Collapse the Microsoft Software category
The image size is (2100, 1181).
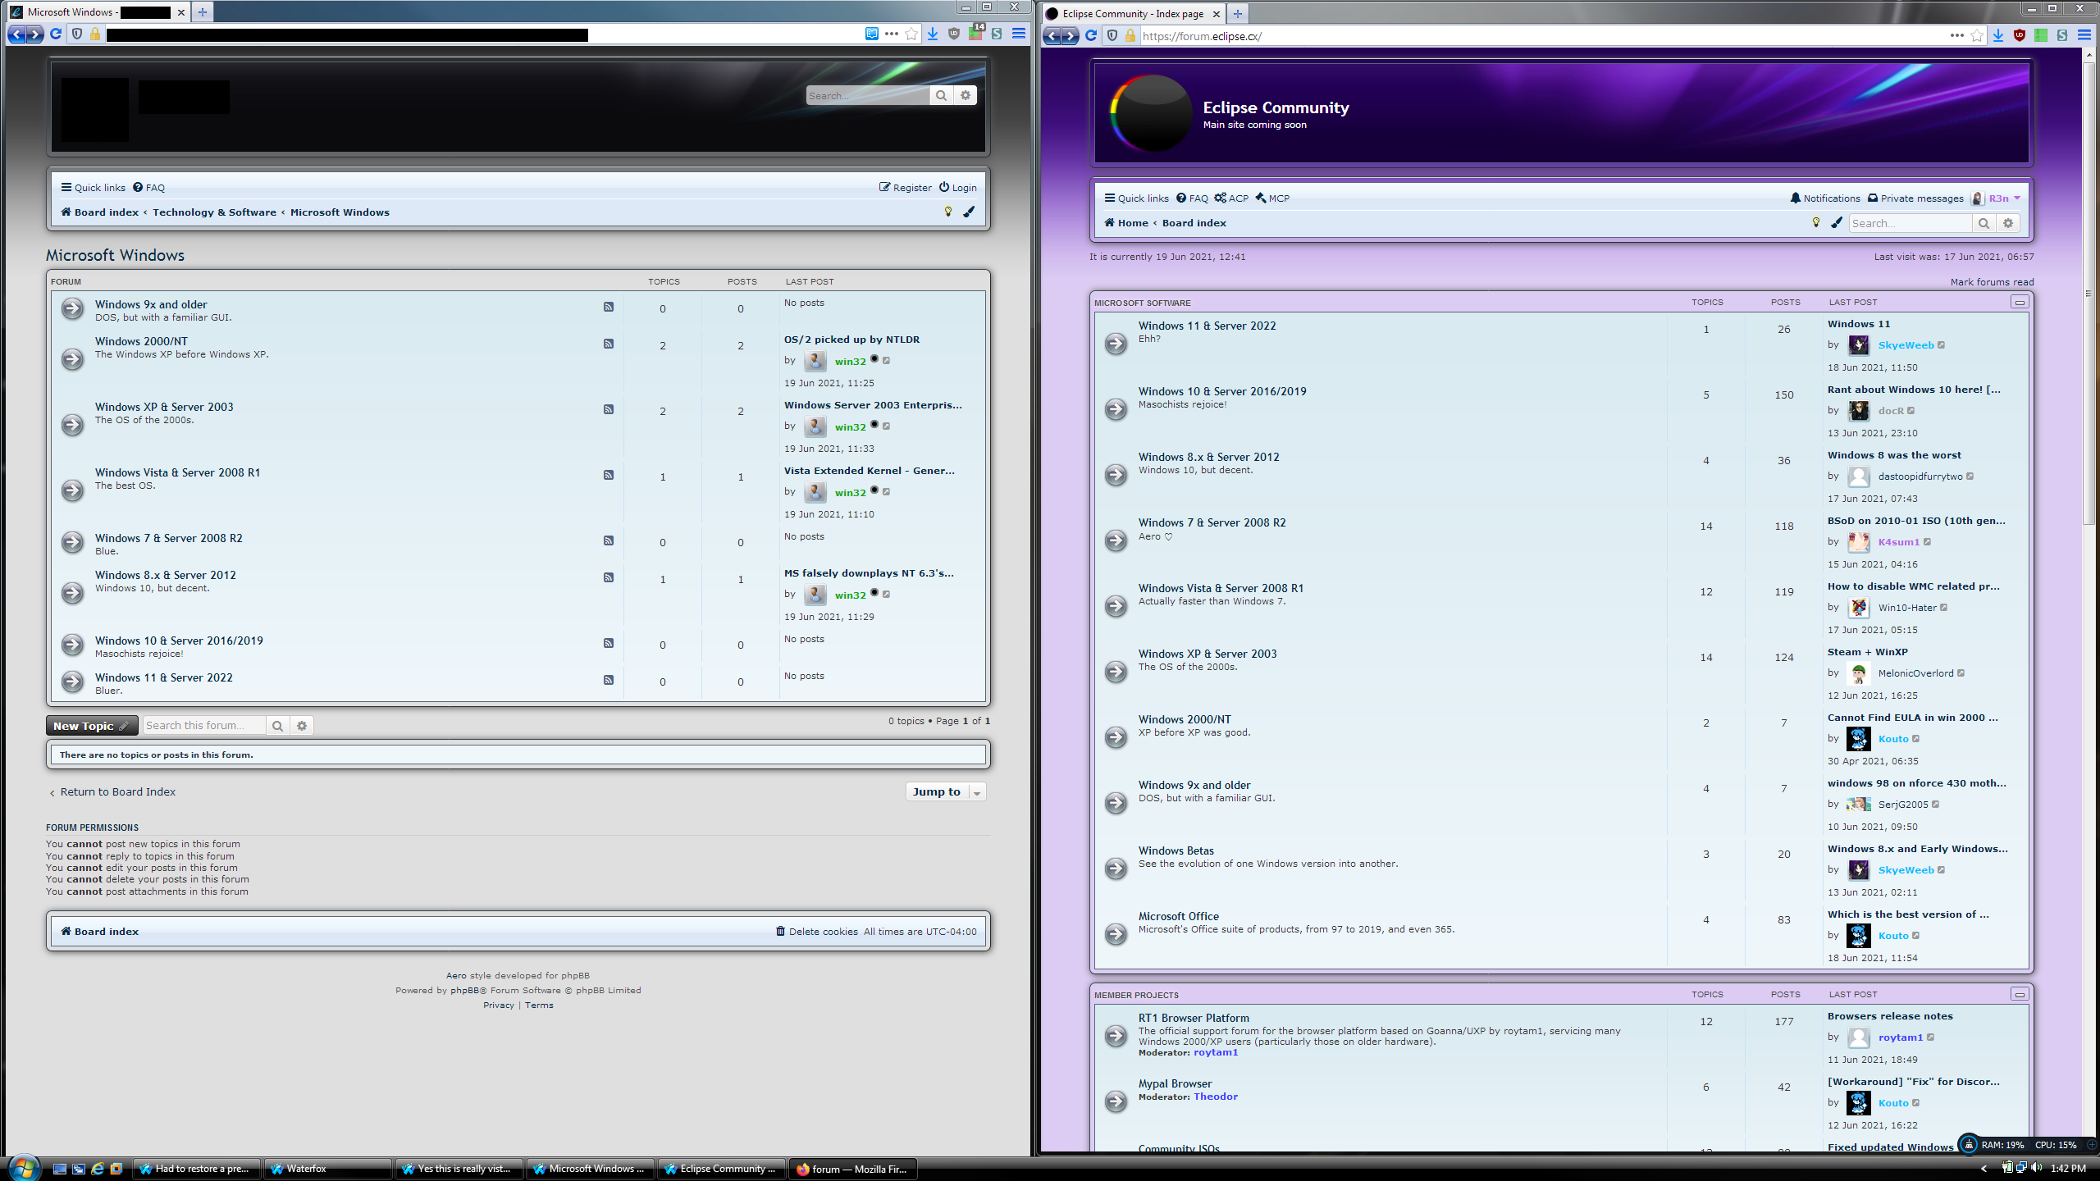point(2020,303)
